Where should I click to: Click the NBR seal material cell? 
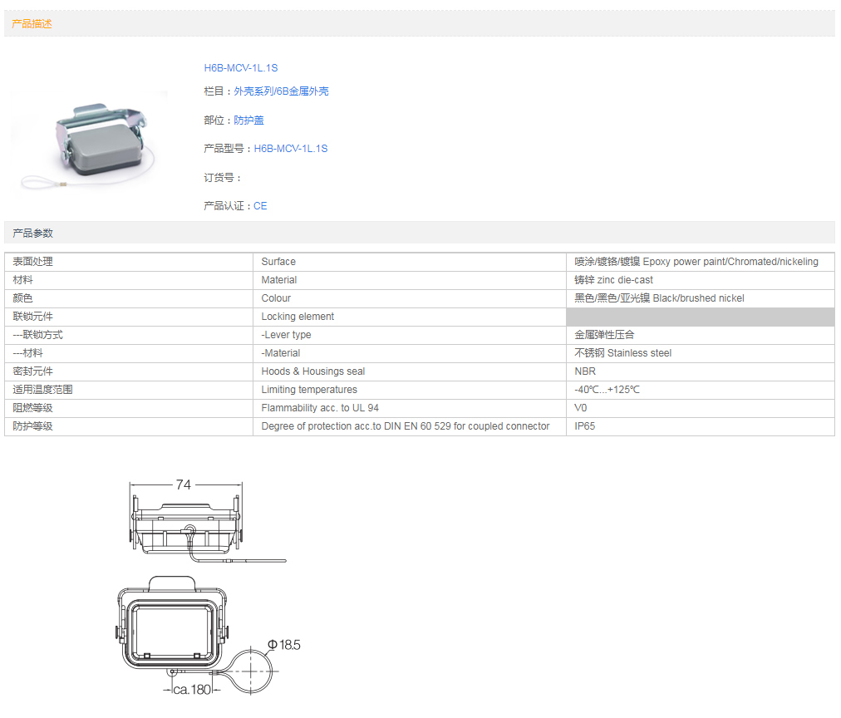click(585, 371)
